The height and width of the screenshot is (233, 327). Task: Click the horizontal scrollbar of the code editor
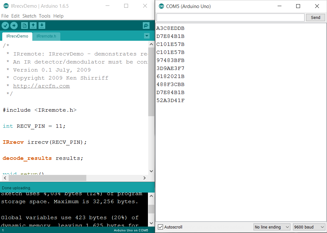click(47, 178)
